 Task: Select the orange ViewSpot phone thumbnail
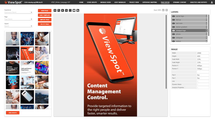pyautogui.click(x=27, y=53)
